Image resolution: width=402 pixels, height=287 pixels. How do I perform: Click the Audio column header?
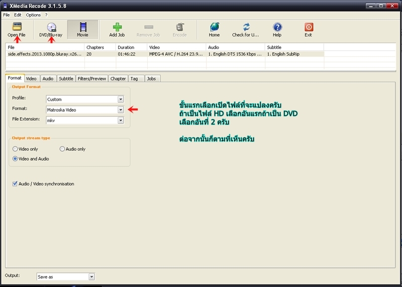tap(235, 47)
